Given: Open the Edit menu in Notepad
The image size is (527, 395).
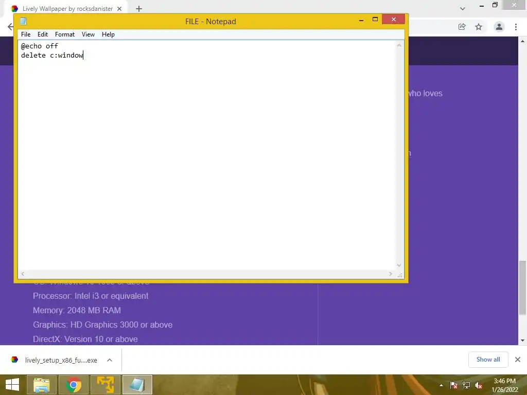Looking at the screenshot, I should pyautogui.click(x=42, y=34).
